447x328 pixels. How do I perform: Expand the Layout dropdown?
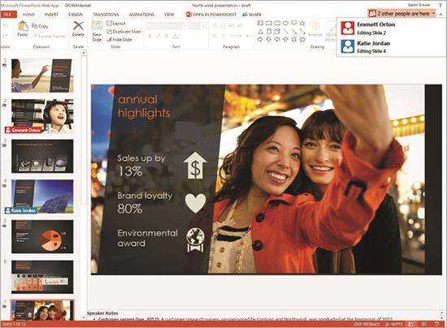pyautogui.click(x=115, y=24)
